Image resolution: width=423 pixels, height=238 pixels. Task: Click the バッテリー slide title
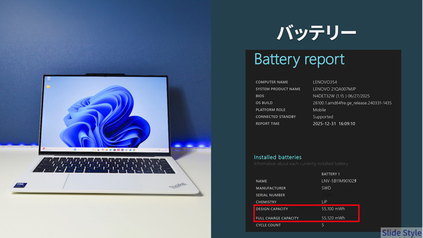(x=316, y=33)
